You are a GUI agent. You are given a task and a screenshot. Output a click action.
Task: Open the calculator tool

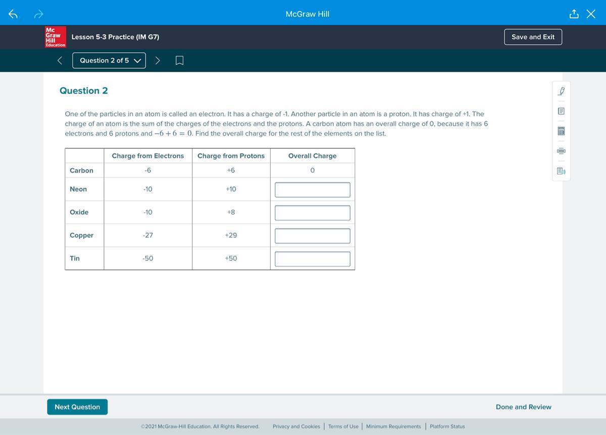(x=561, y=131)
